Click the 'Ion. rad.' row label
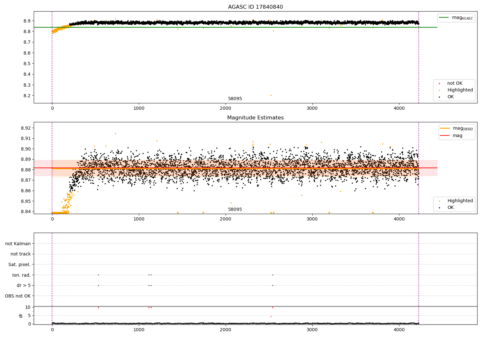The height and width of the screenshot is (337, 482). point(22,275)
